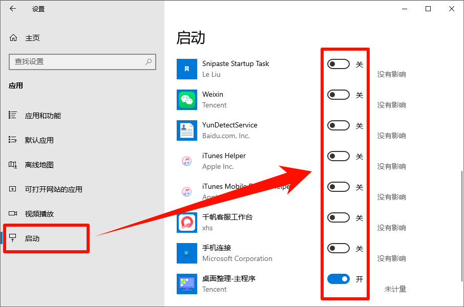Select 默认应用 sidebar item
Image resolution: width=464 pixels, height=307 pixels.
39,140
